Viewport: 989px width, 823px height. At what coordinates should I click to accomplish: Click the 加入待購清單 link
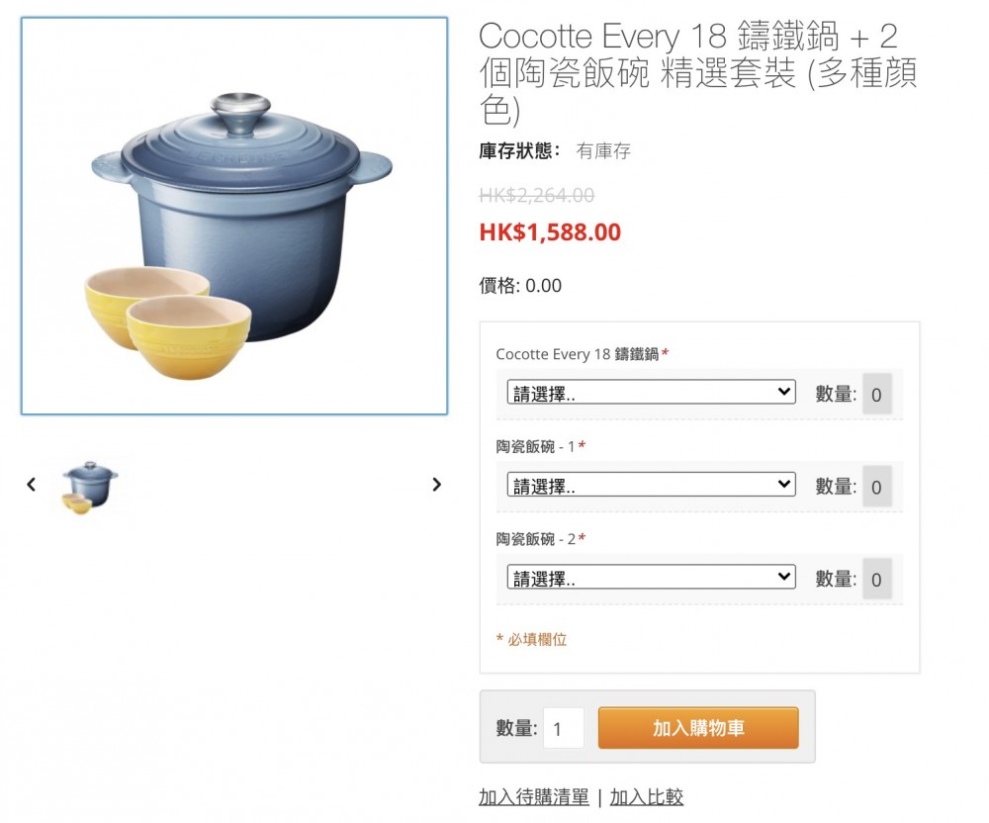534,796
